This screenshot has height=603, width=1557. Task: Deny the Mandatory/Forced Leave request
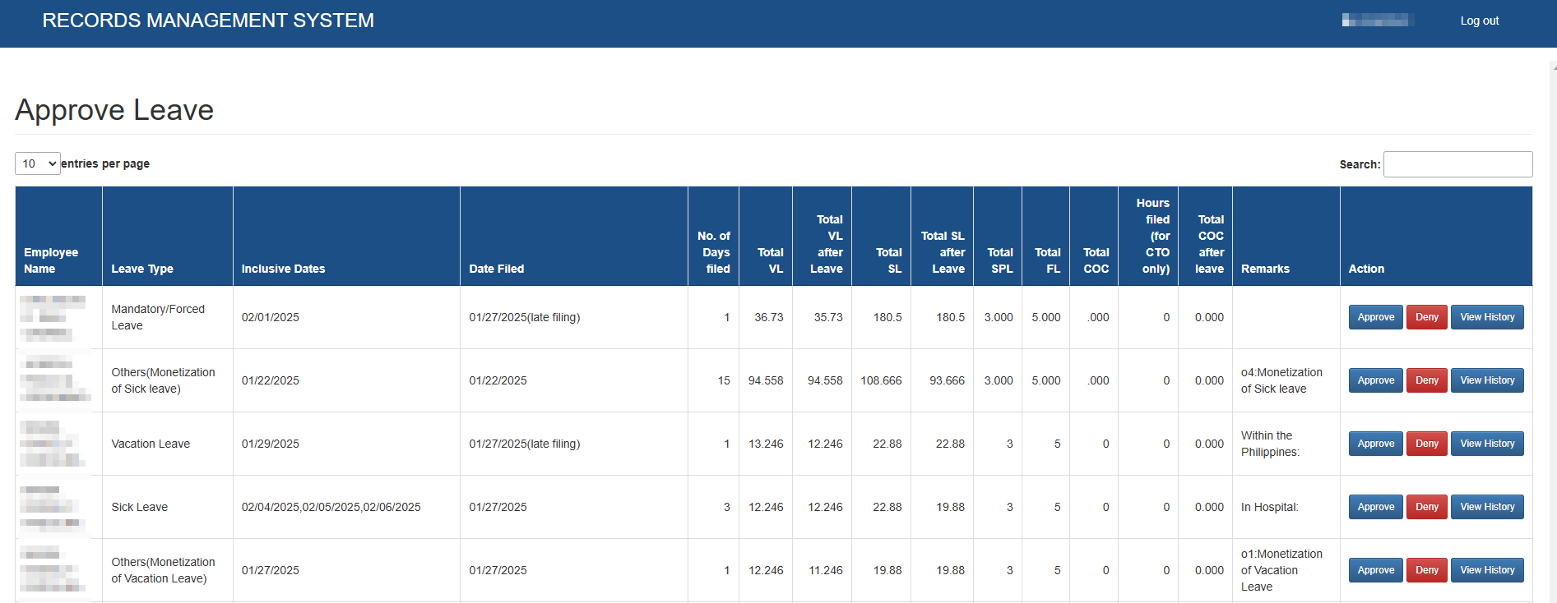[1426, 317]
